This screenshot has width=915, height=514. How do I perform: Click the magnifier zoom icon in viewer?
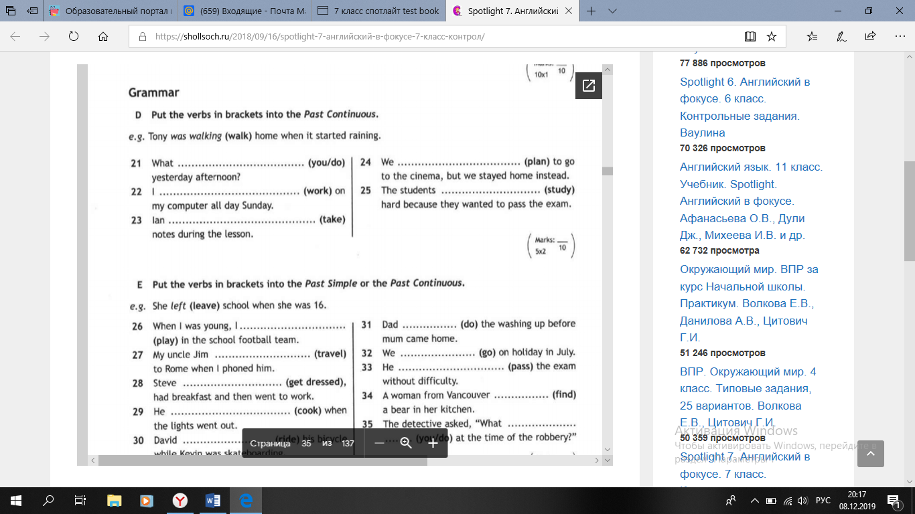[x=405, y=443]
